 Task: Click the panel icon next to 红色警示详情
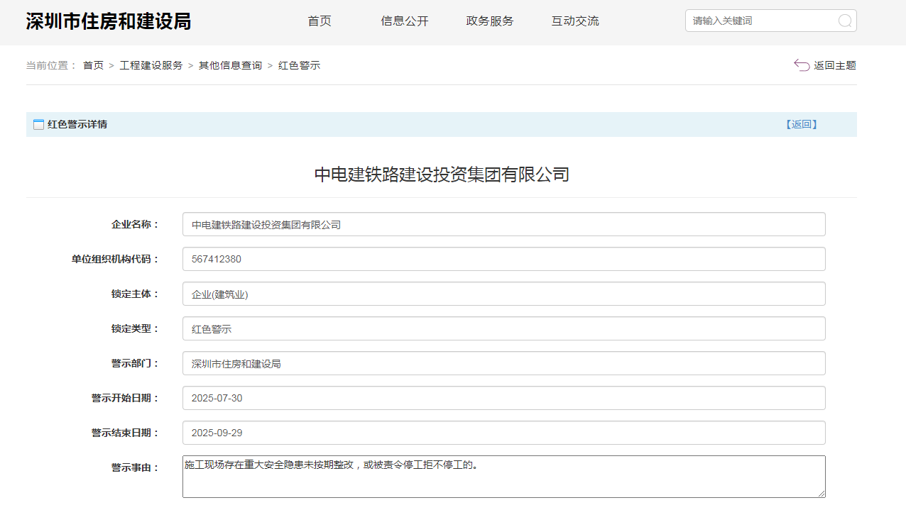38,125
